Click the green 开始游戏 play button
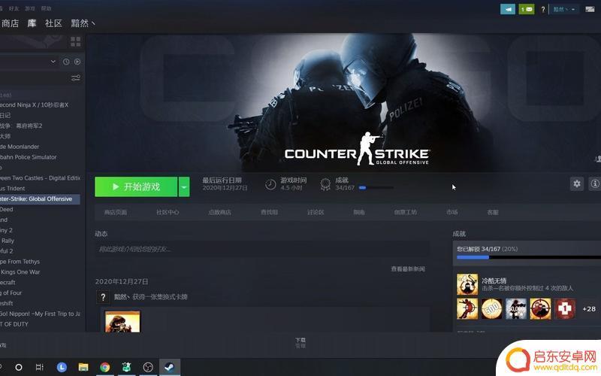The width and height of the screenshot is (601, 376). [136, 186]
